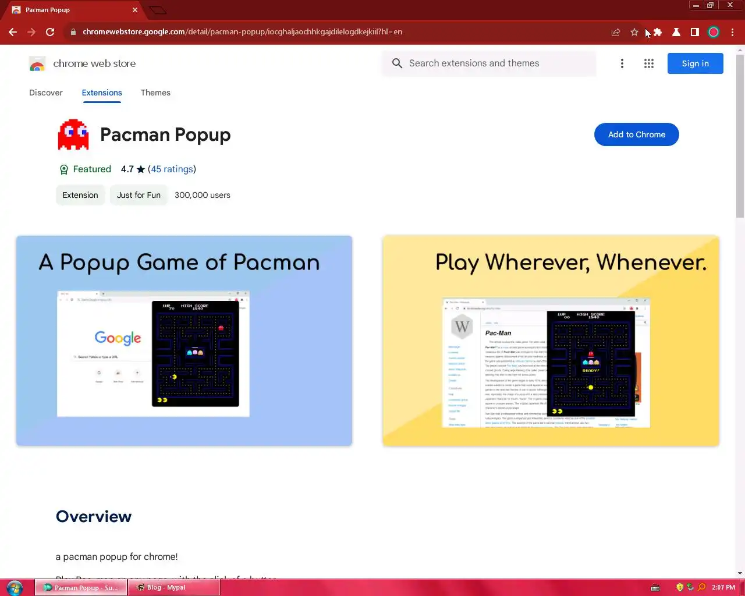Reload the current page
This screenshot has height=596, width=745.
pos(50,32)
